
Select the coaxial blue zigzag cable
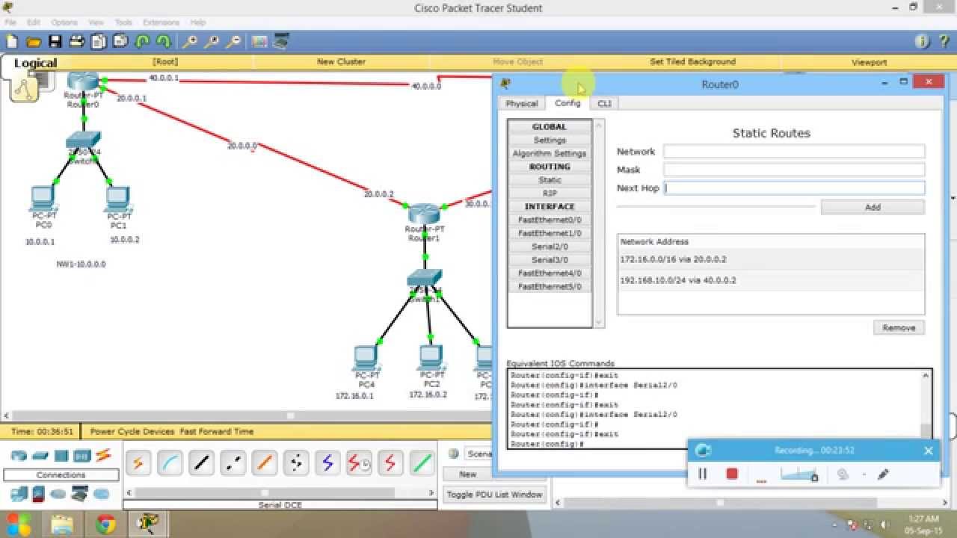[327, 463]
